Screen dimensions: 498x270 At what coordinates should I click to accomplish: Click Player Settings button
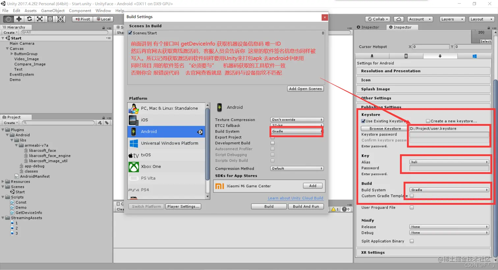click(183, 207)
